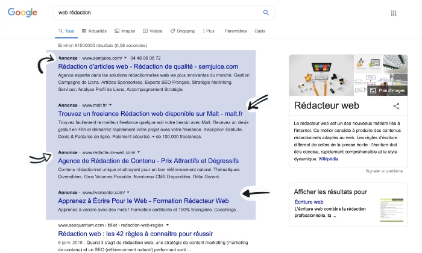Viewport: 422px width, 253px height.
Task: Expand the Plus menu of search categories
Action: [209, 31]
